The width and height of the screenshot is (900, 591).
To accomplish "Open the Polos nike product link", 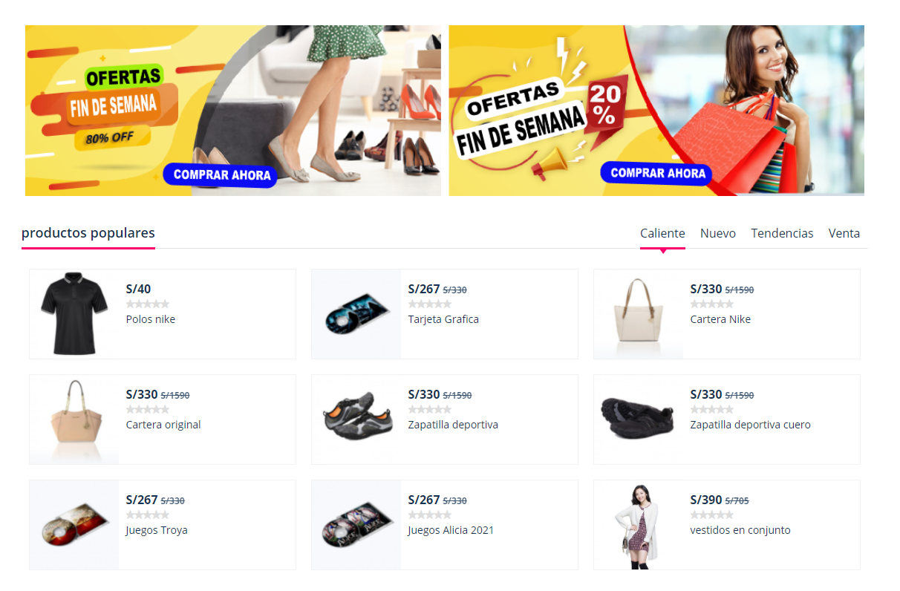I will click(x=151, y=319).
